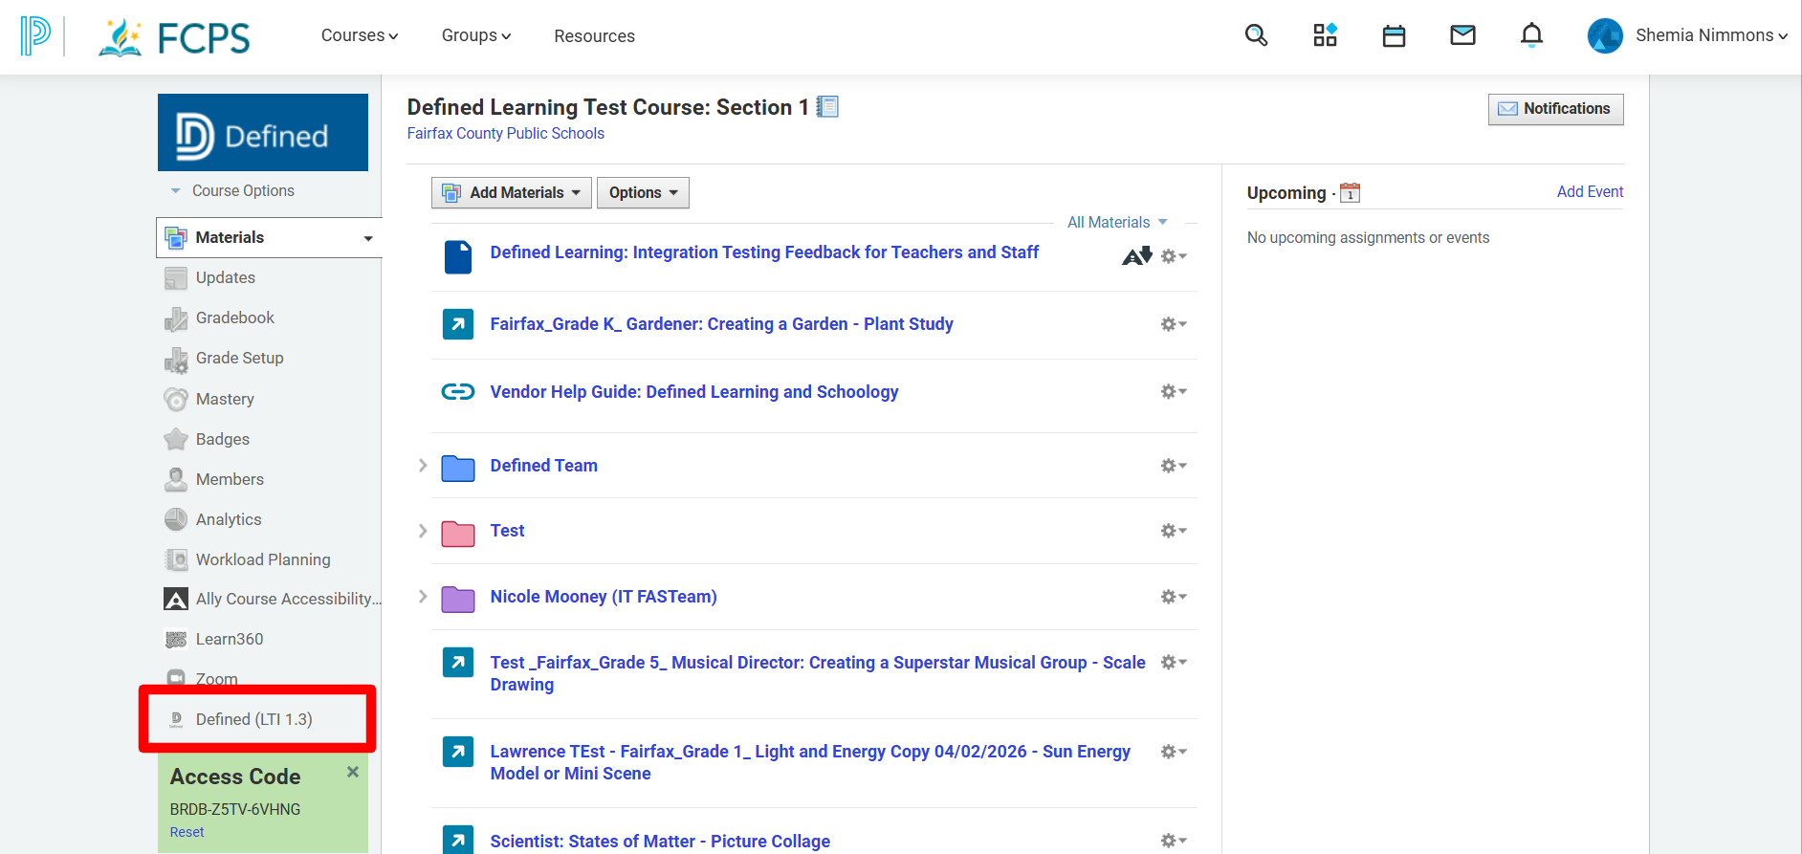This screenshot has width=1802, height=854.
Task: Click the FCPS logo
Action: click(174, 37)
